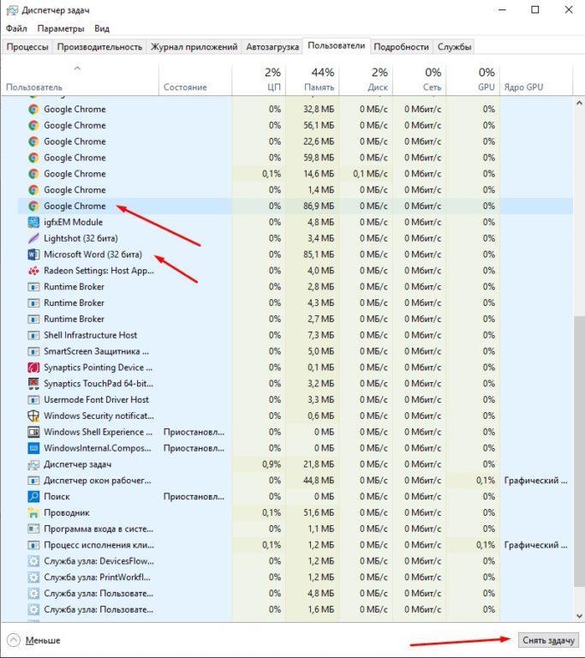
Task: Click Графический text in Диспетчер окон row
Action: coord(535,481)
